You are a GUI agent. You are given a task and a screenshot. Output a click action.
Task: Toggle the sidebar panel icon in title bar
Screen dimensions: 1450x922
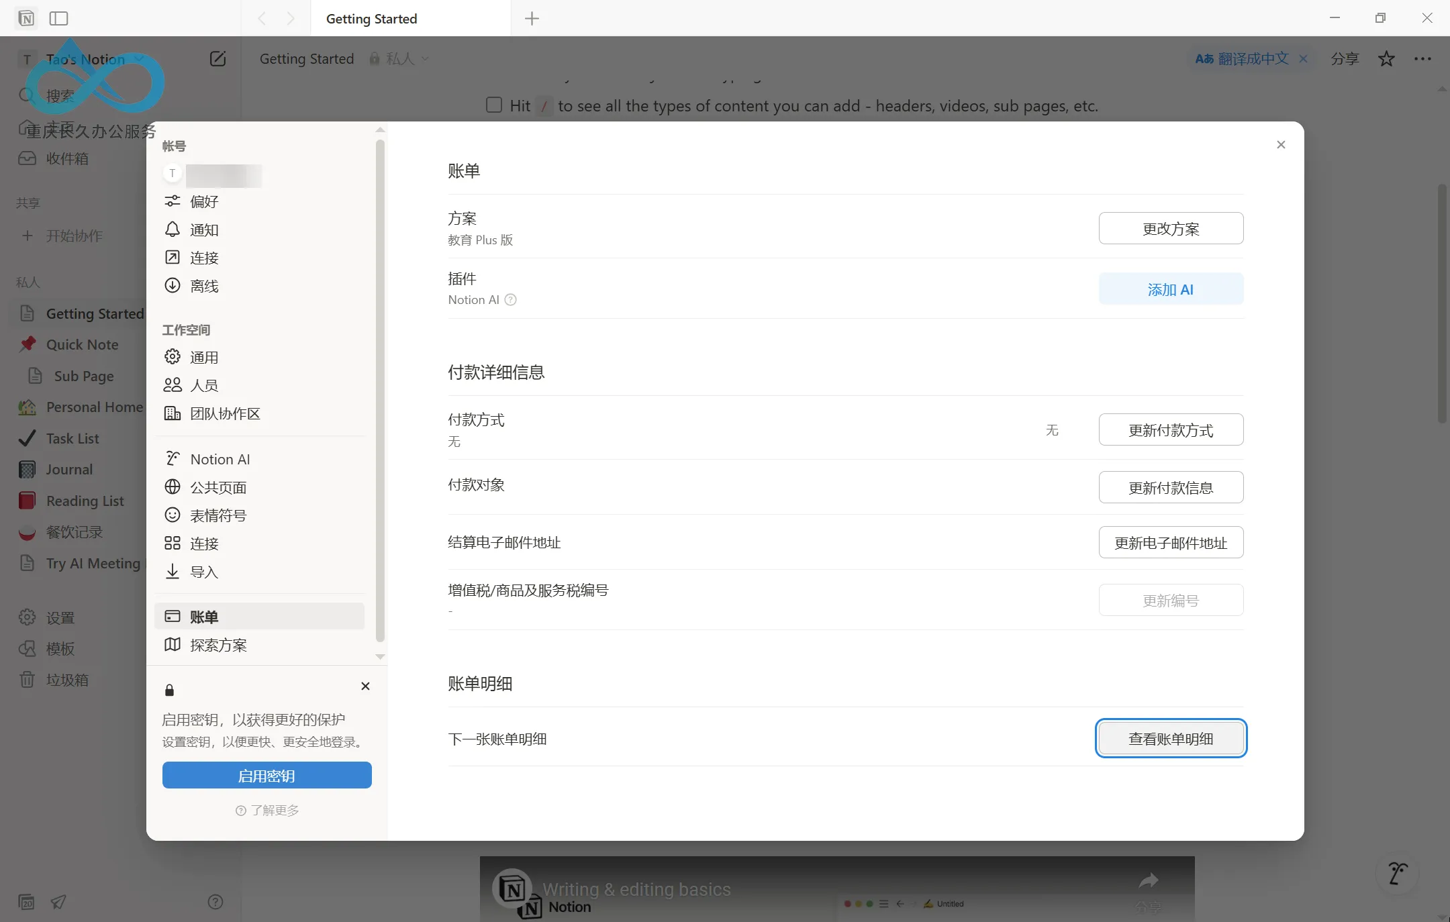coord(59,18)
